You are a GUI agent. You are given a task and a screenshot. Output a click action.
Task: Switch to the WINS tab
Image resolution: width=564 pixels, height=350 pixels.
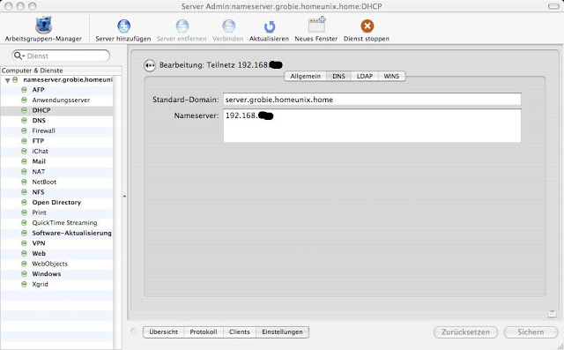391,76
